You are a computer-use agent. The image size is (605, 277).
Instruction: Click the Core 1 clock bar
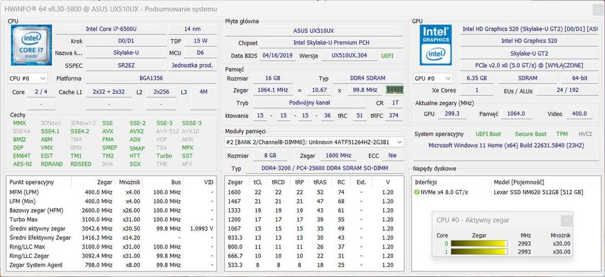pos(479,252)
